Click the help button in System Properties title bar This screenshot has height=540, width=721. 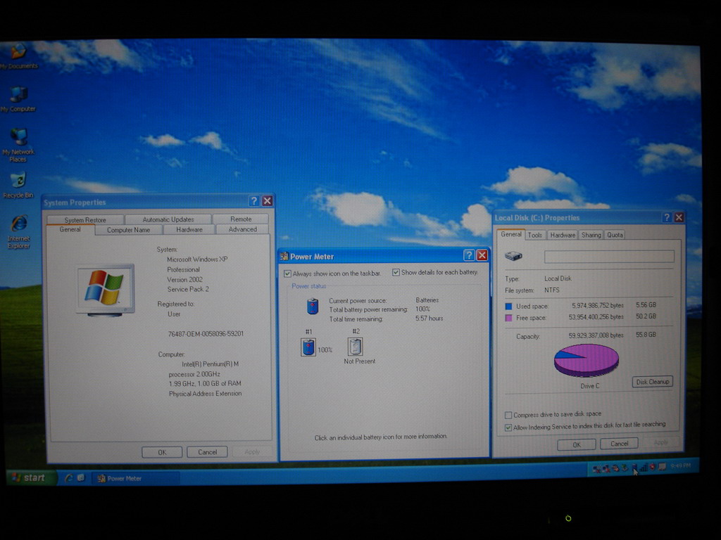[253, 200]
